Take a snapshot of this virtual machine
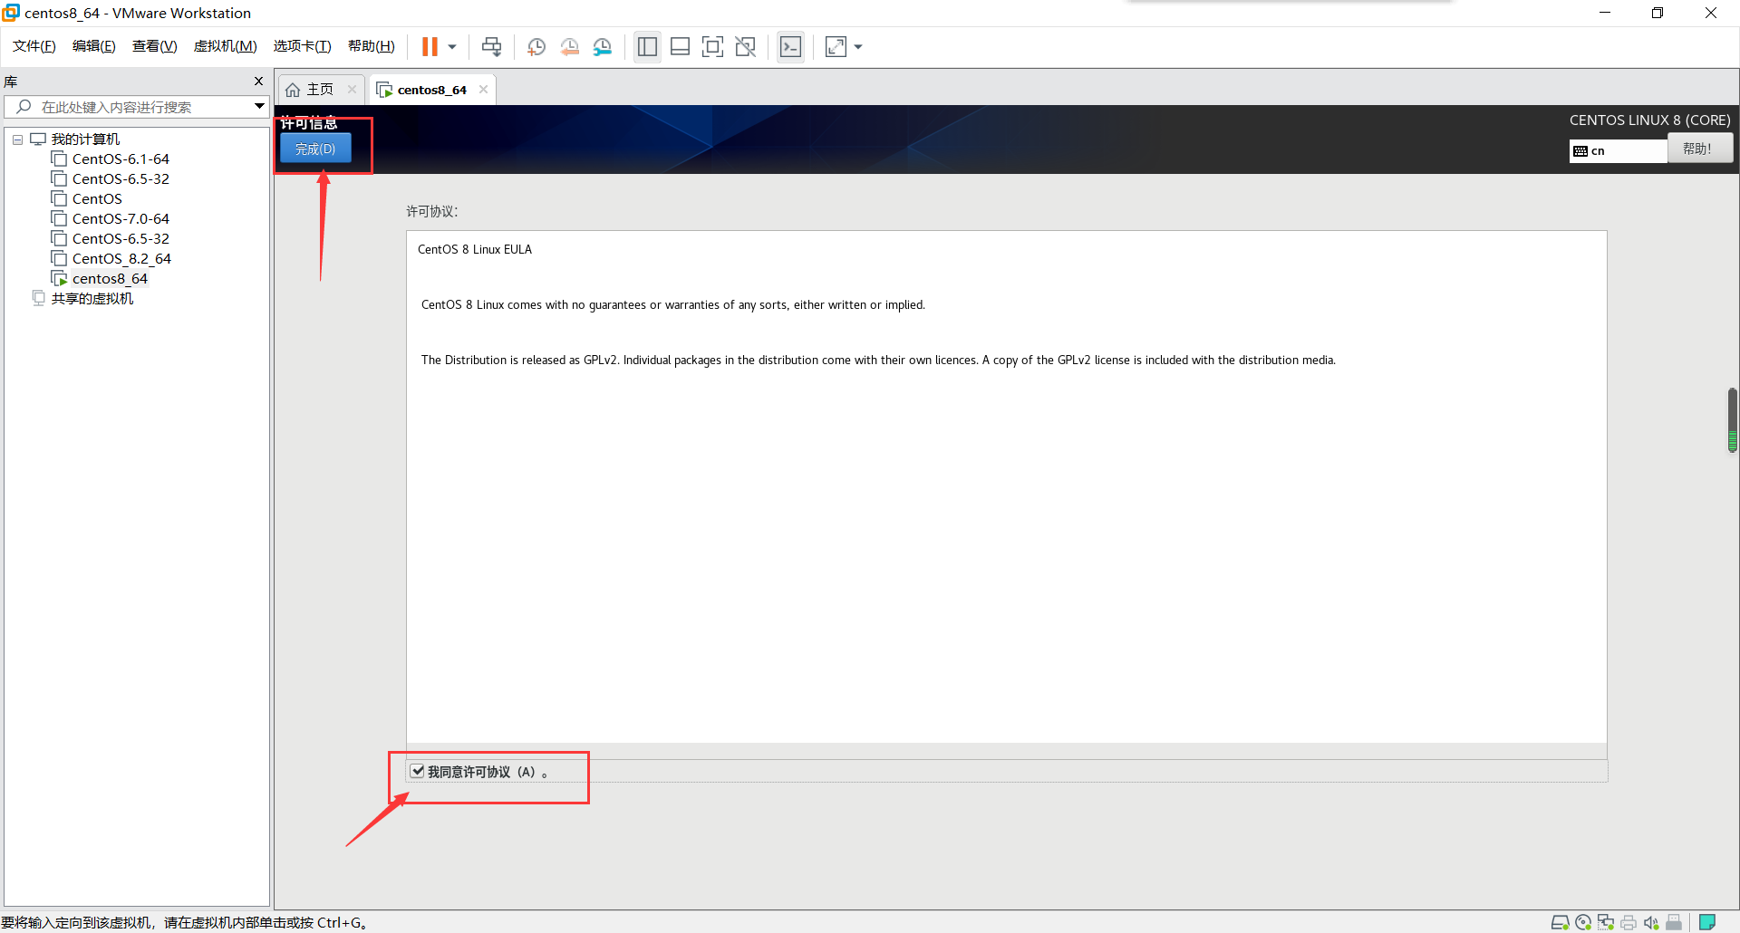Viewport: 1740px width, 933px height. tap(536, 46)
